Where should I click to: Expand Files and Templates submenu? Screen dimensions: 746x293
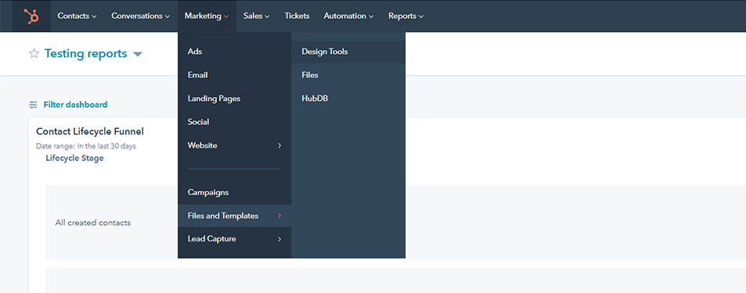pos(235,216)
